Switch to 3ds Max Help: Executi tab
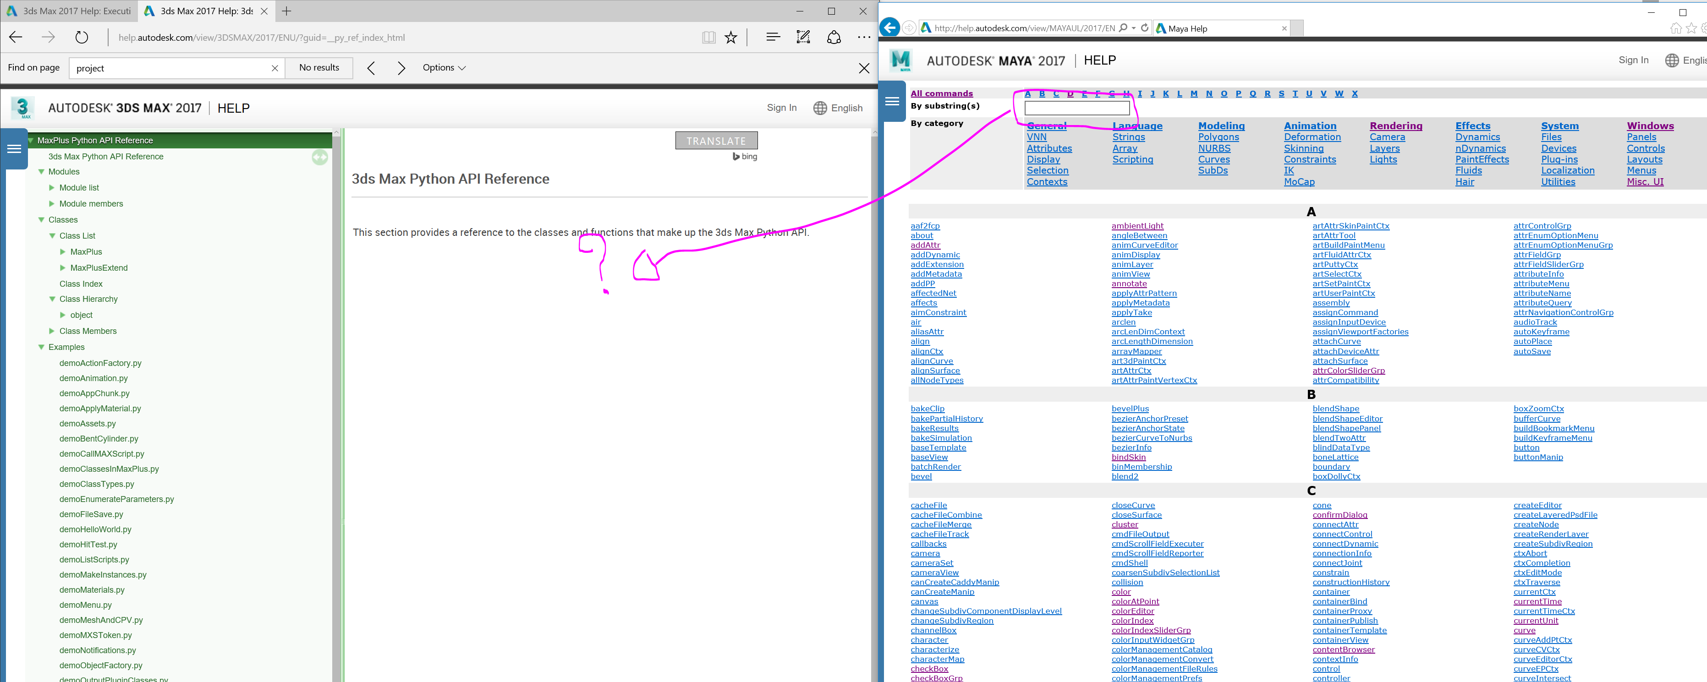1707x682 pixels. click(69, 11)
